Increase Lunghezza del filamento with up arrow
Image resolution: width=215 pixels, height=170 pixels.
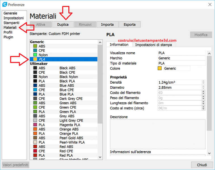click(203, 102)
